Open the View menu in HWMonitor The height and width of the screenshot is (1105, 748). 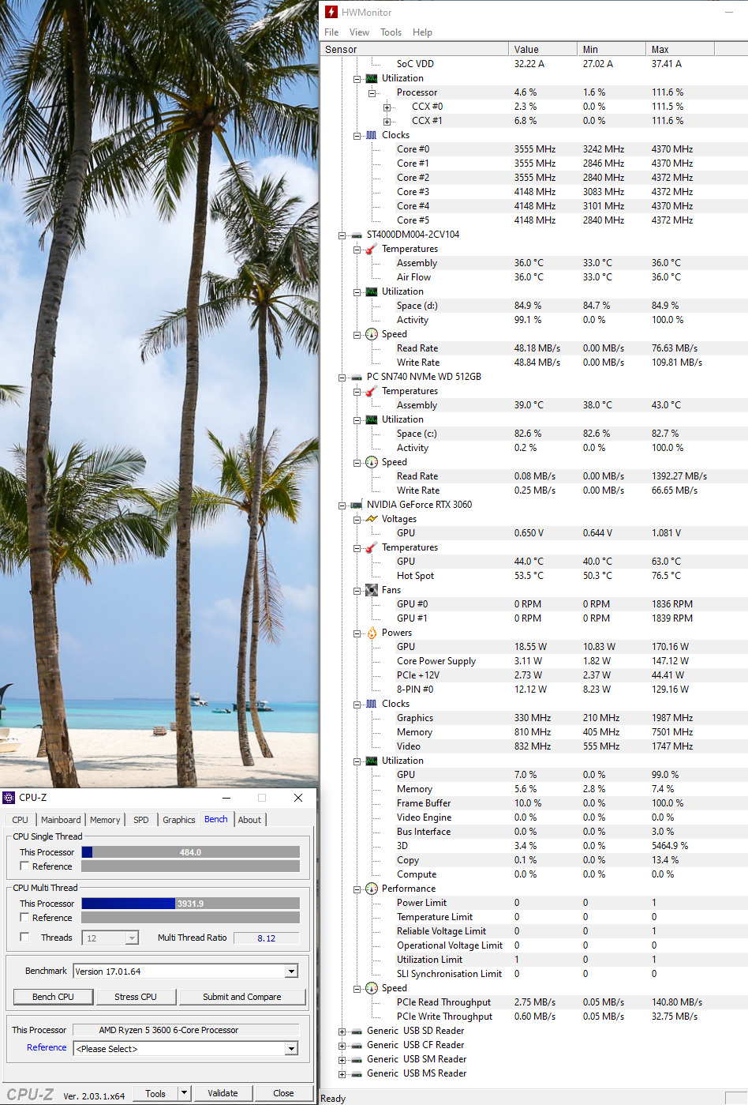tap(359, 32)
